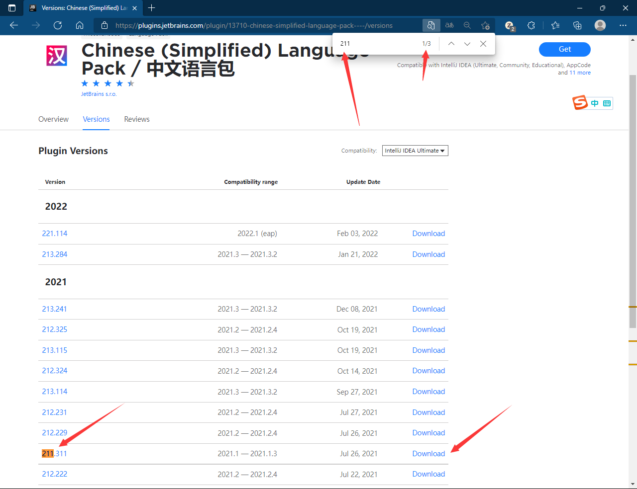Screen dimensions: 637x489
Task: Click the read aloud icon in address bar
Action: tap(449, 25)
